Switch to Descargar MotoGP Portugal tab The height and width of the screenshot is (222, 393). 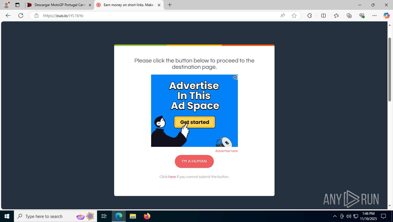pos(60,5)
